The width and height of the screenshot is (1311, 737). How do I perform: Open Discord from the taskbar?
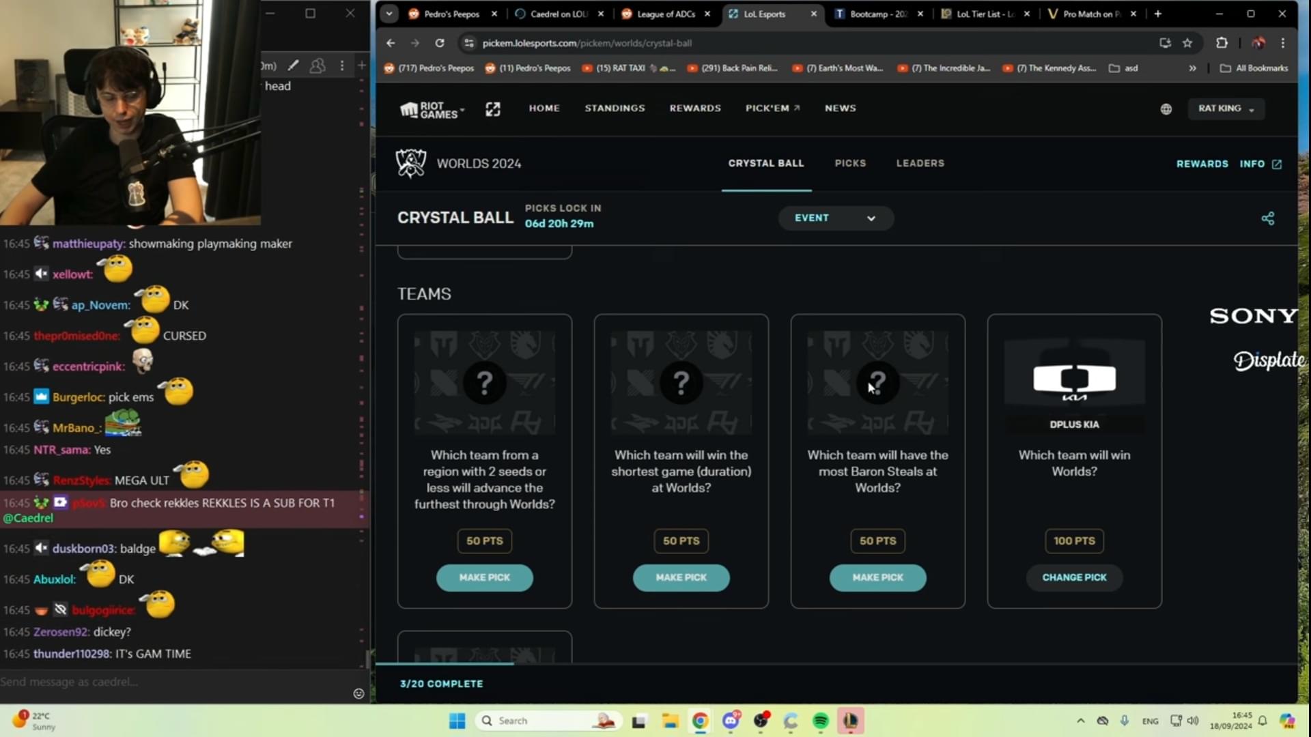[731, 720]
